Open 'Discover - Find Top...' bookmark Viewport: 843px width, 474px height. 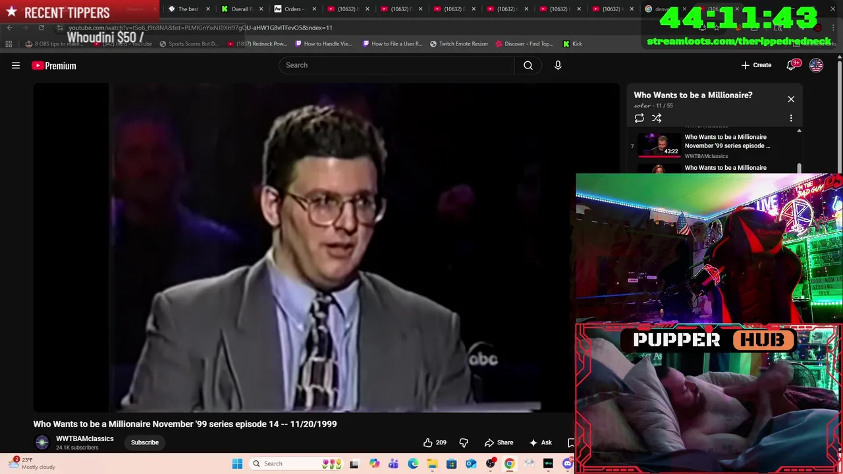(x=524, y=43)
